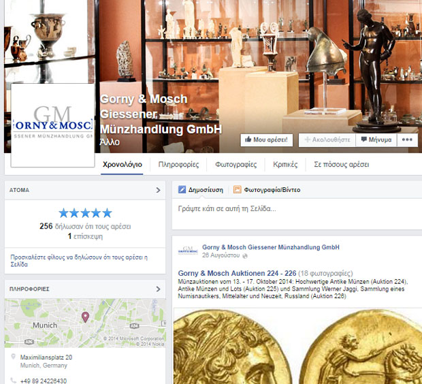422x384 pixels.
Task: Open the three-dots more options button
Action: [407, 140]
